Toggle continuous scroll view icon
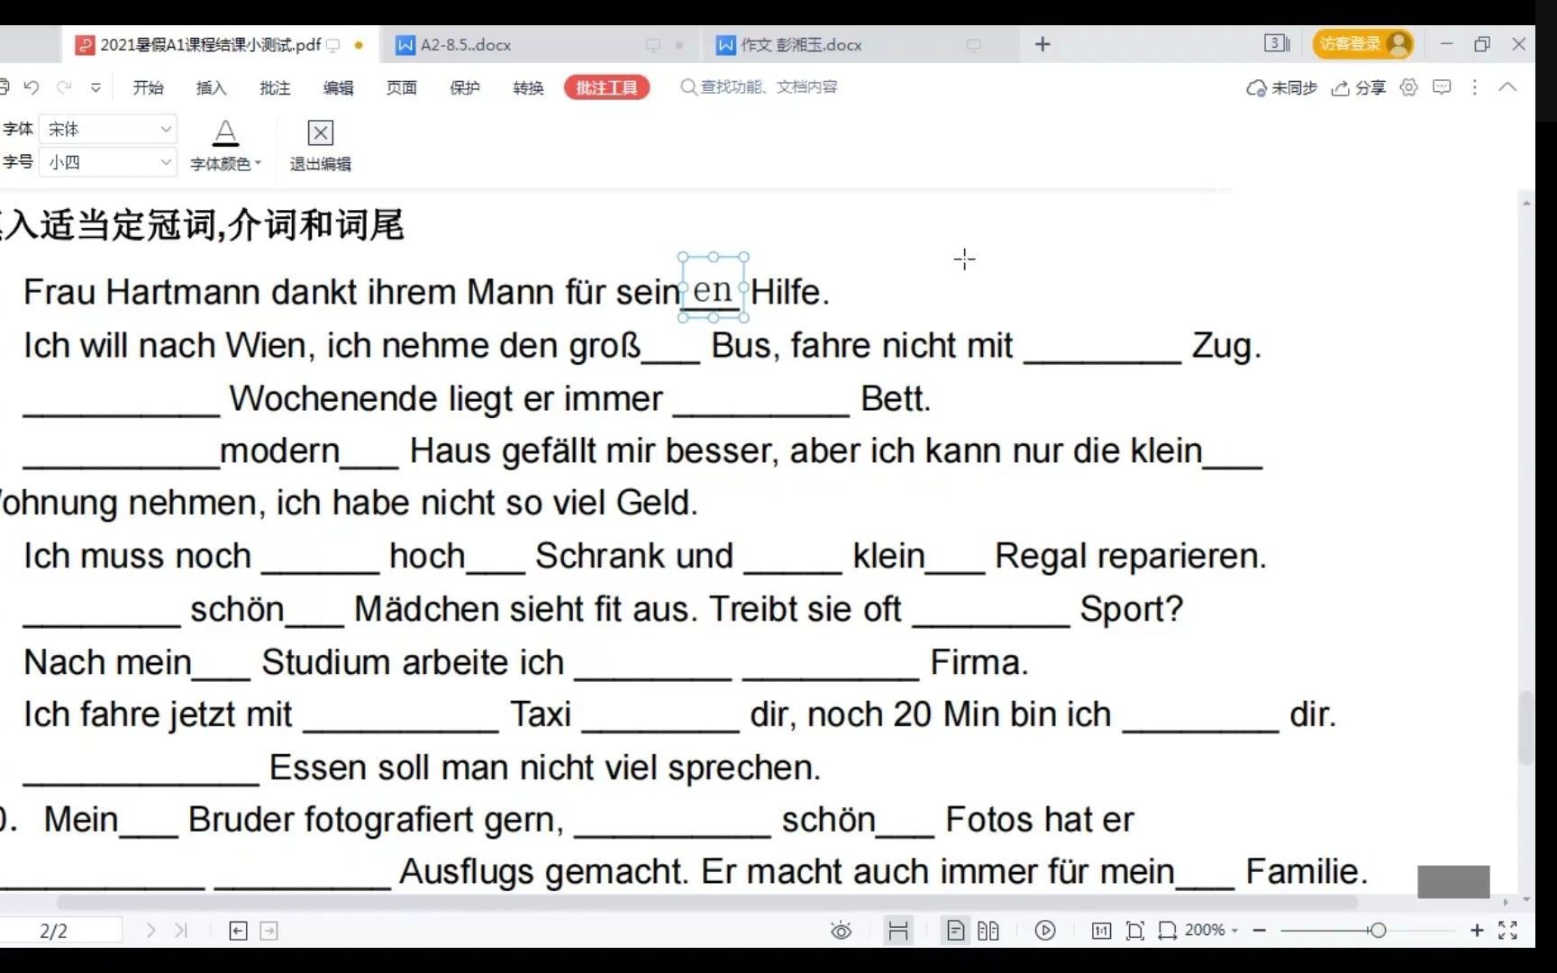This screenshot has width=1557, height=973. pos(898,931)
